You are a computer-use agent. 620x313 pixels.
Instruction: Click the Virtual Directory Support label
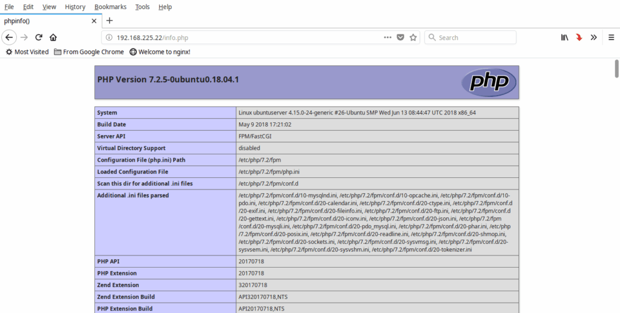(131, 148)
